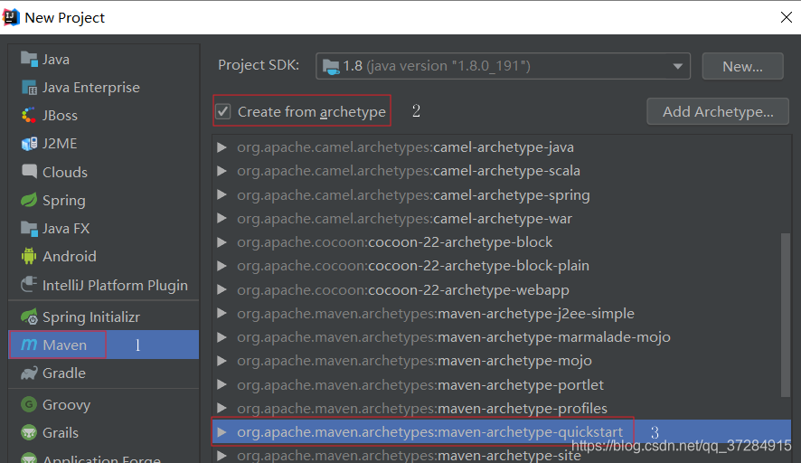Click the IntelliJ IDEA logo in title bar
The height and width of the screenshot is (463, 801).
[11, 17]
